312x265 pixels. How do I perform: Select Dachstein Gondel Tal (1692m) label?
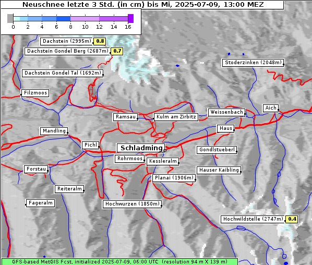(x=63, y=73)
